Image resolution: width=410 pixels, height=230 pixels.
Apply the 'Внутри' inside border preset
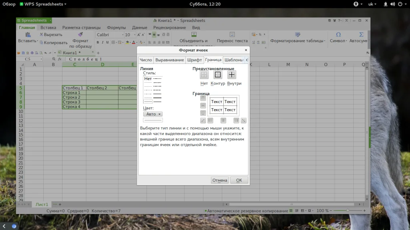pyautogui.click(x=232, y=75)
